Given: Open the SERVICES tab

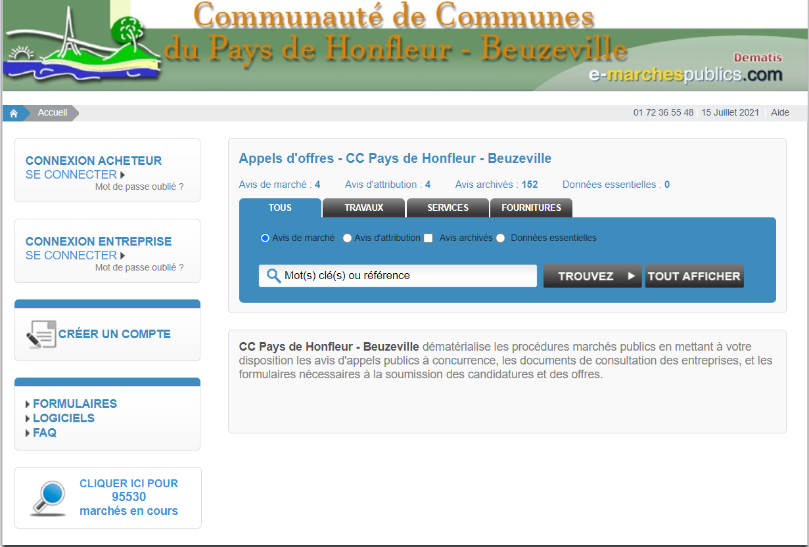Looking at the screenshot, I should click(448, 208).
